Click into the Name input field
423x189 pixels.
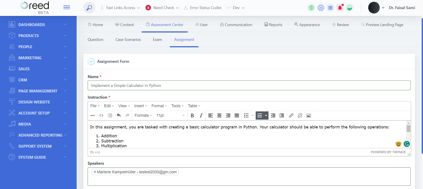tap(249, 85)
